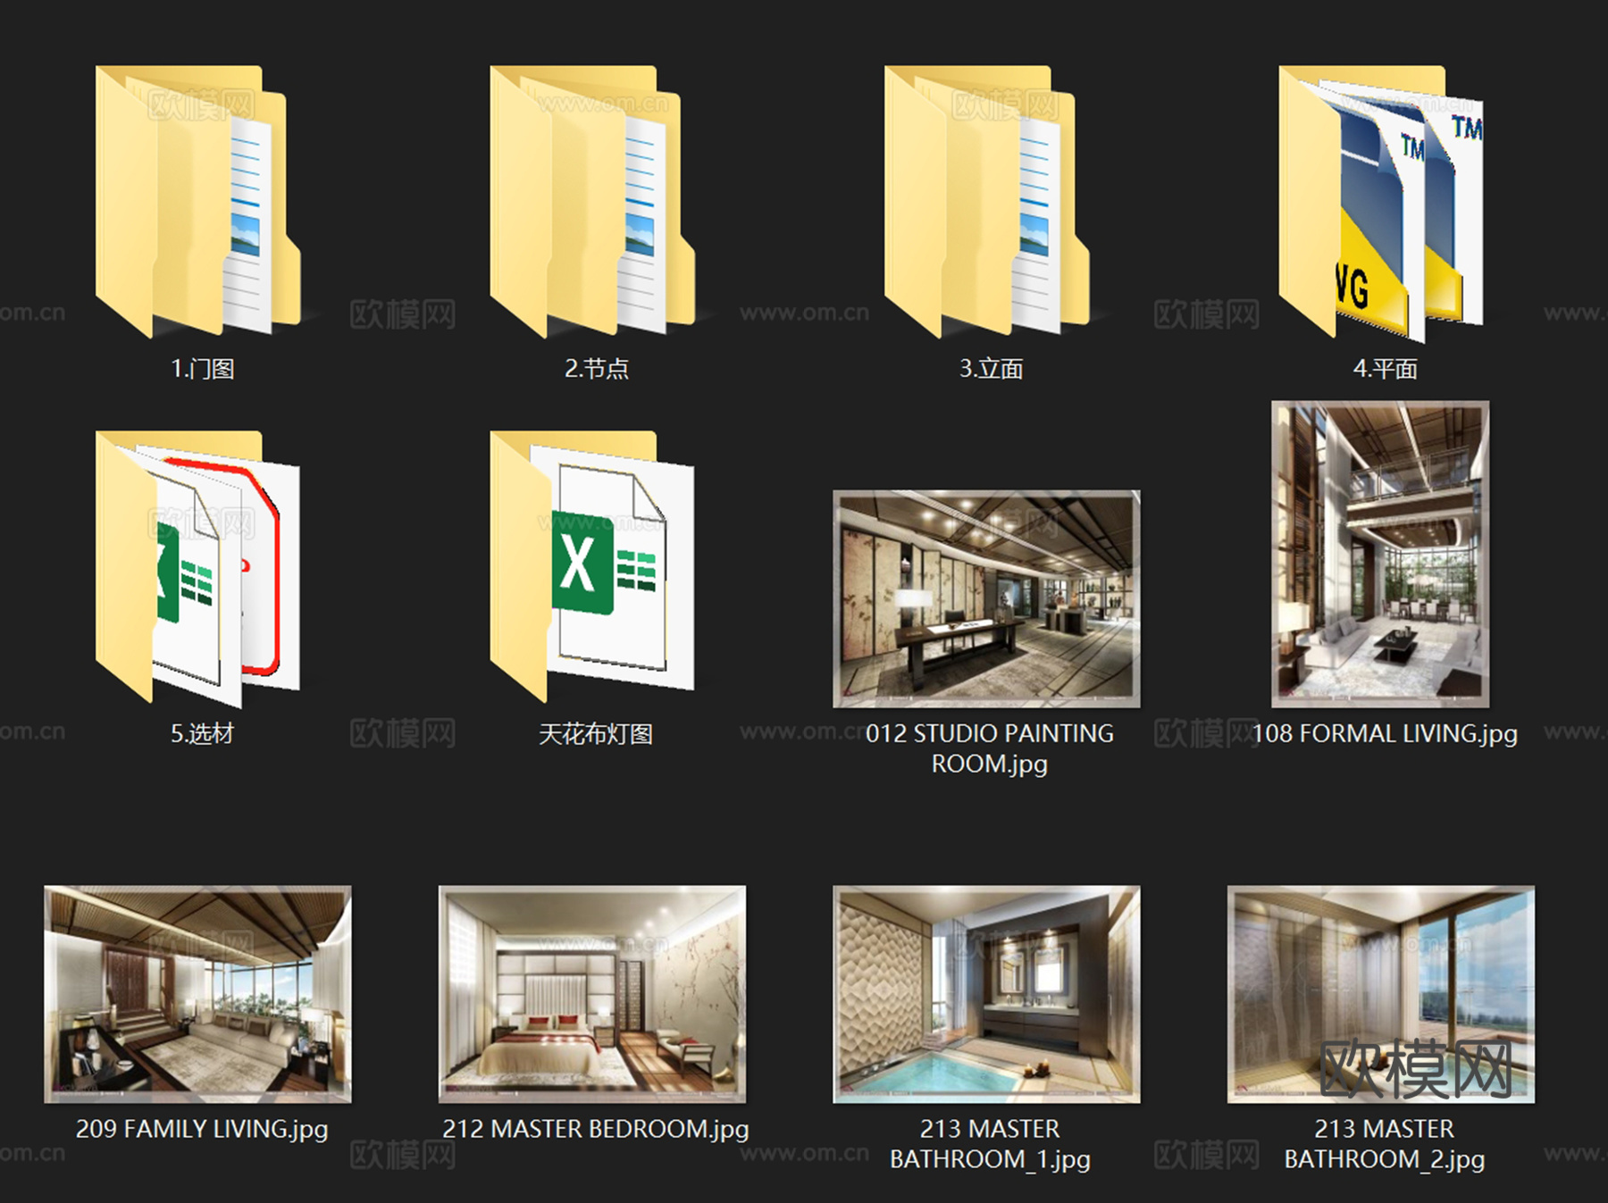The image size is (1608, 1203).
Task: Select the 108 FORMAL LIVING image thumbnail
Action: tap(1381, 554)
